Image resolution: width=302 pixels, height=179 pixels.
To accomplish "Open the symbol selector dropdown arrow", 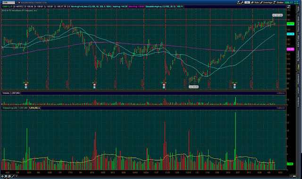I will [16, 2].
